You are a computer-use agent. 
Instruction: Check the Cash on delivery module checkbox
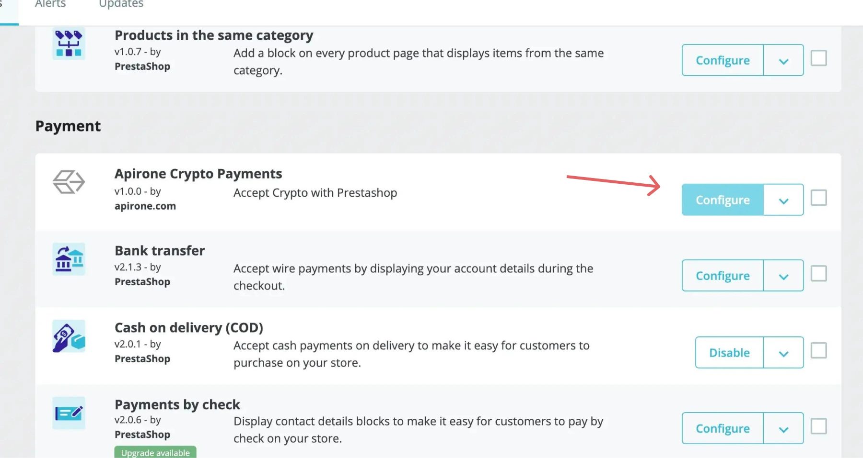818,350
